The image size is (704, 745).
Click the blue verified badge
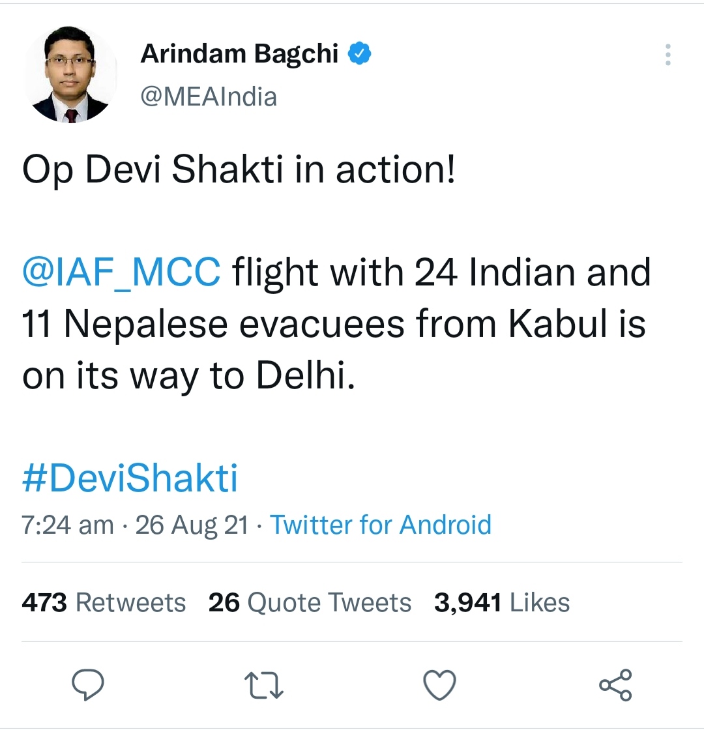[x=360, y=53]
